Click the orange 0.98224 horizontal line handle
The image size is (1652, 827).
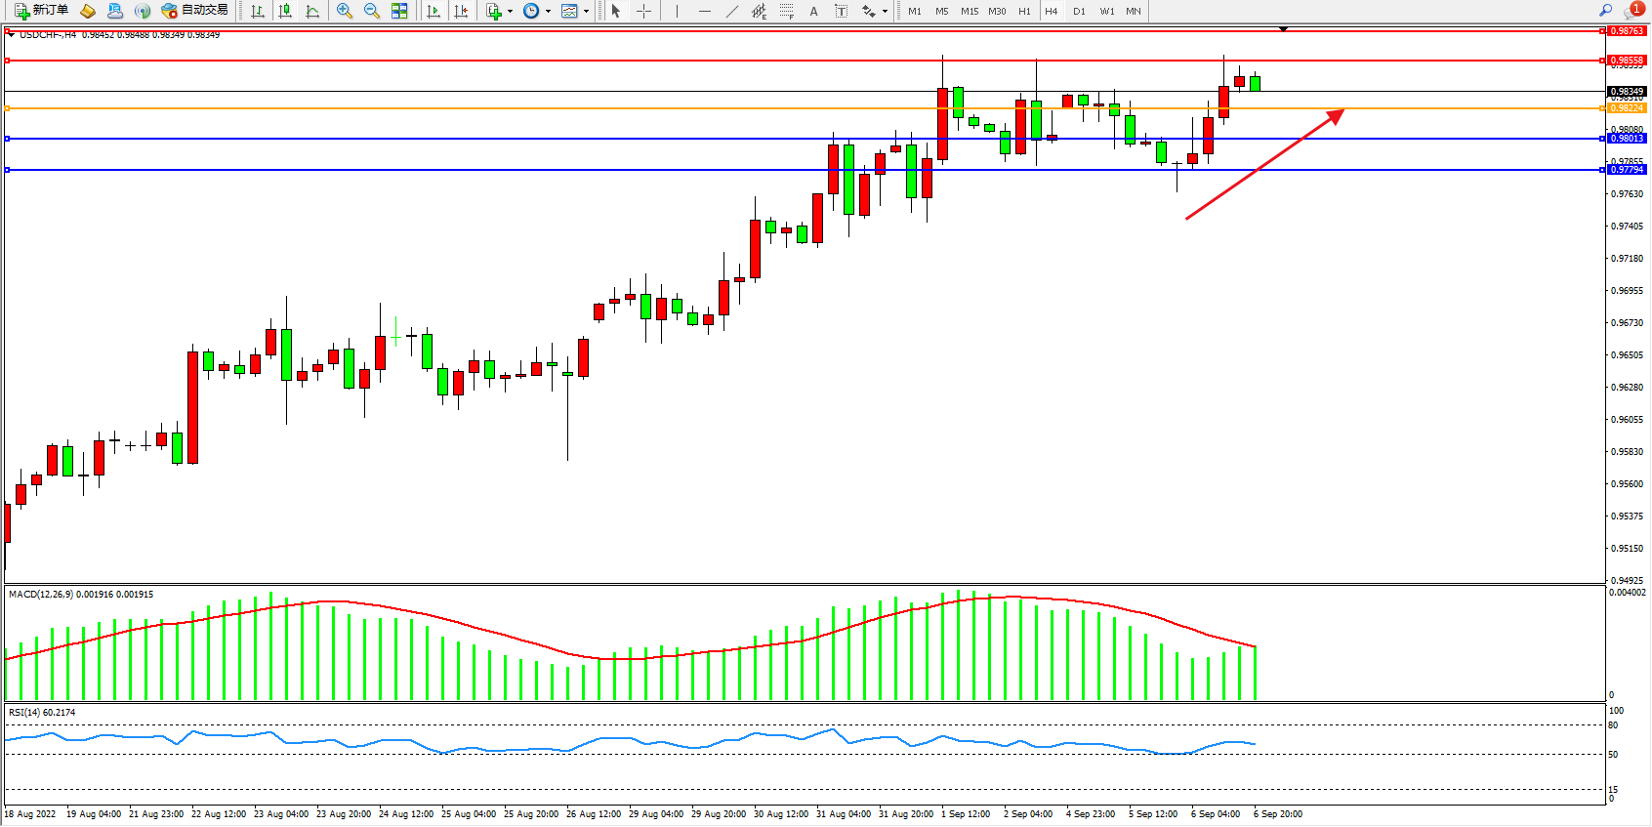[8, 108]
